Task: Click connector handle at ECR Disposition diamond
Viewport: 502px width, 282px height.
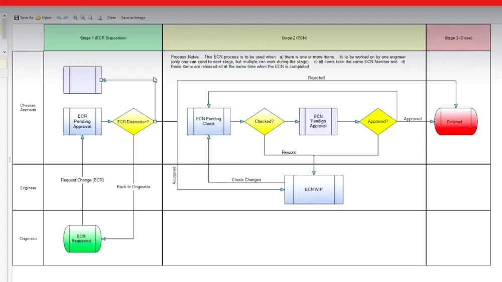Action: pos(155,122)
